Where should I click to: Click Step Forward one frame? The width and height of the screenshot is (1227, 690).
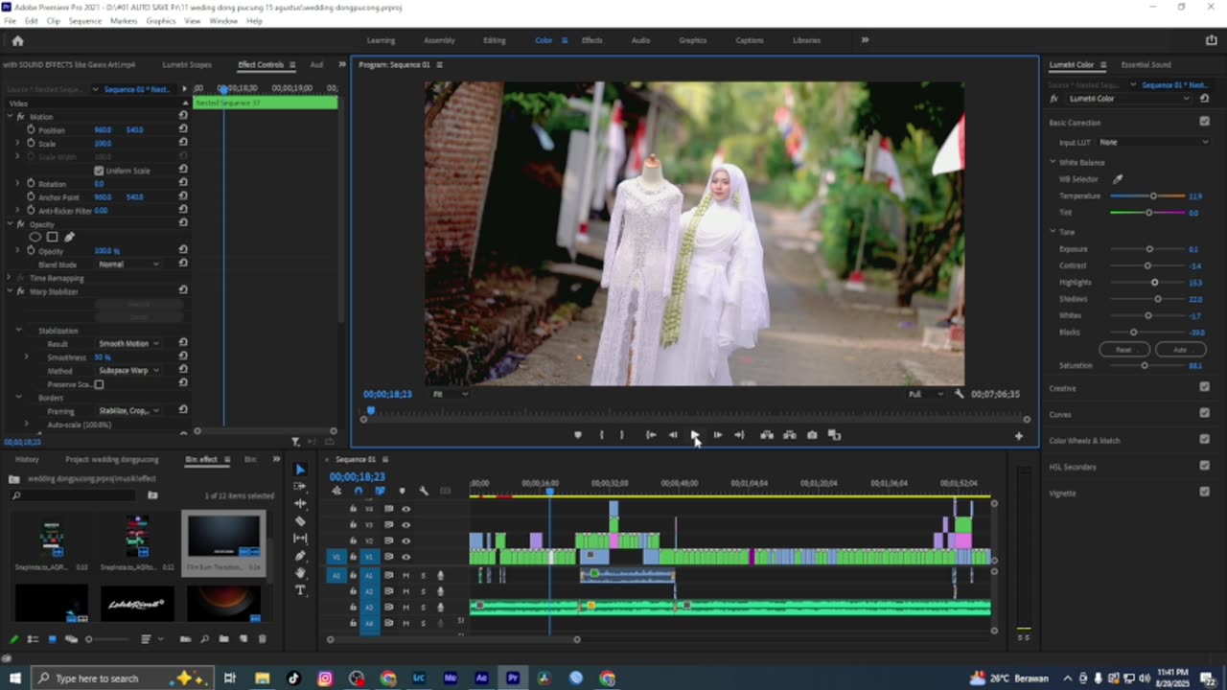[x=717, y=435]
